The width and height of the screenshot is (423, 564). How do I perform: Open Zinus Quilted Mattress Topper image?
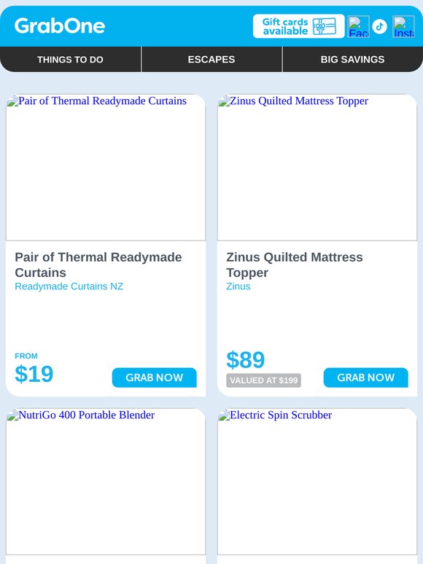coord(317,168)
